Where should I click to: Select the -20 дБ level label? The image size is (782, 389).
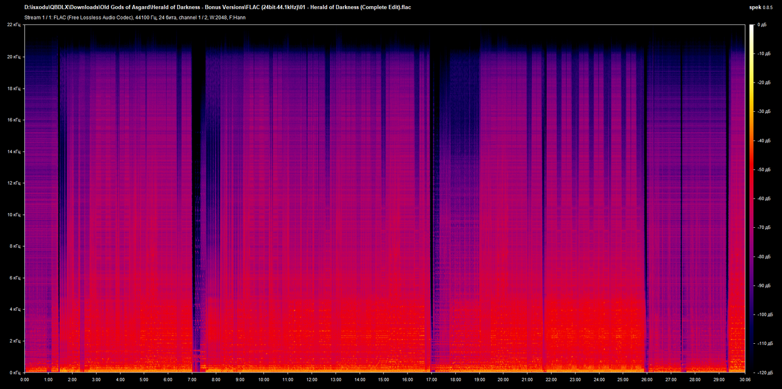pos(764,83)
